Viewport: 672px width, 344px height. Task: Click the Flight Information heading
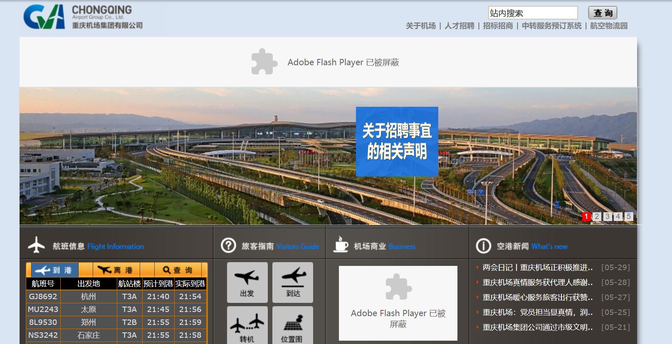pyautogui.click(x=116, y=246)
